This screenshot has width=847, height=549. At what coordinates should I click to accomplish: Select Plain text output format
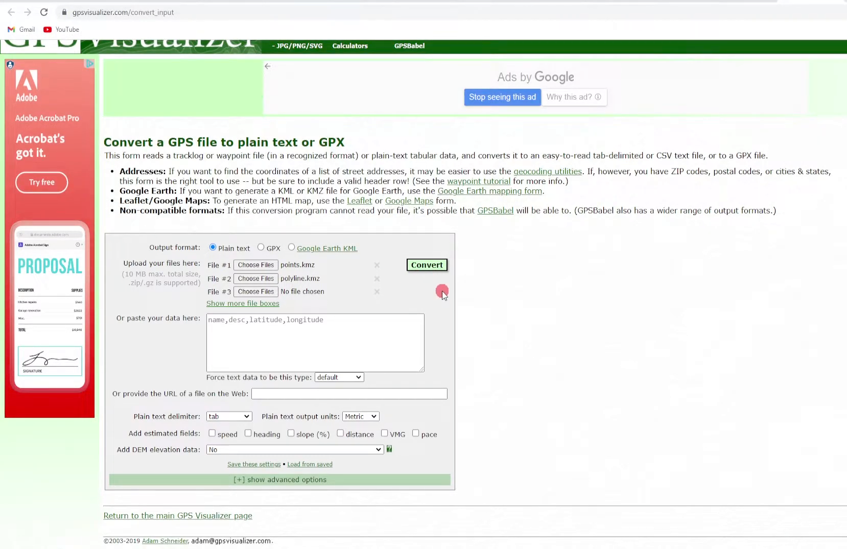coord(213,247)
